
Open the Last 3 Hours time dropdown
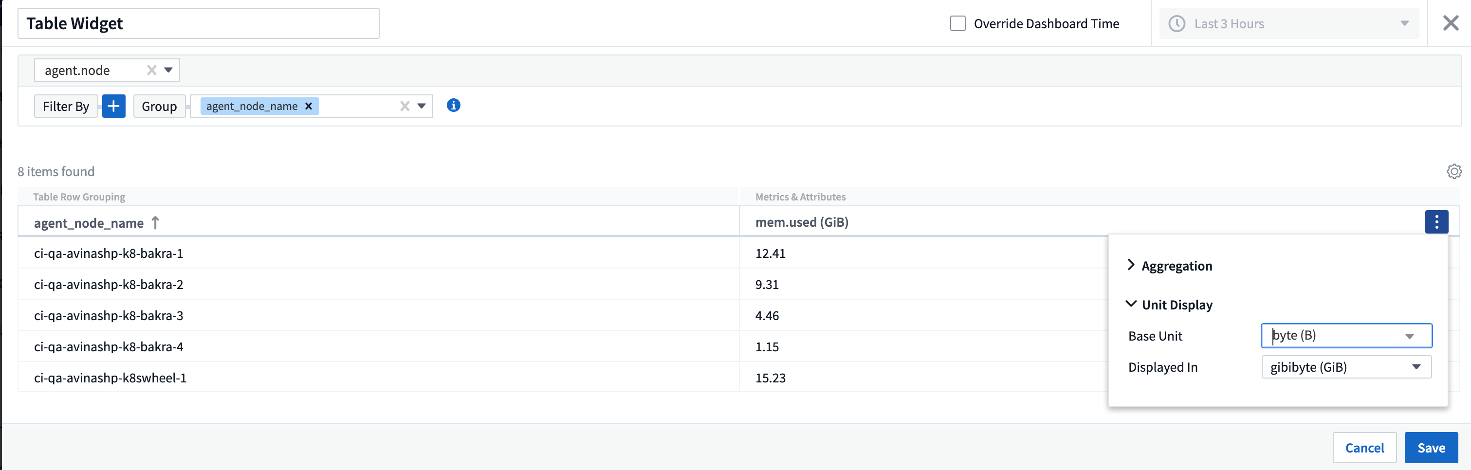[x=1404, y=24]
